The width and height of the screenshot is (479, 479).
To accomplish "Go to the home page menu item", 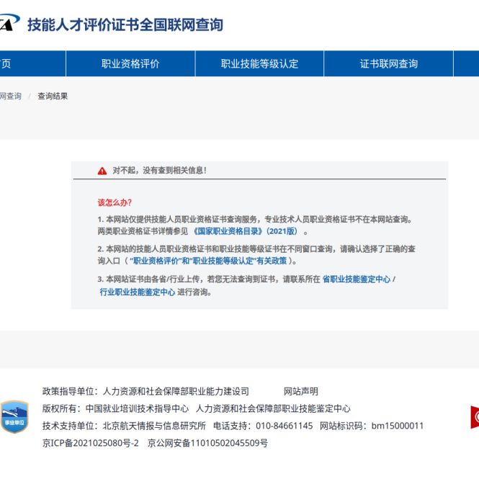I will [32, 63].
